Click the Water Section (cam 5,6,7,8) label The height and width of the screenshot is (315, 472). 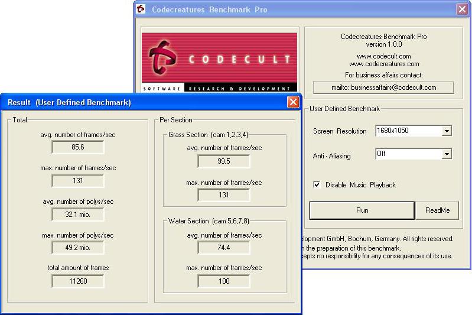(x=209, y=221)
